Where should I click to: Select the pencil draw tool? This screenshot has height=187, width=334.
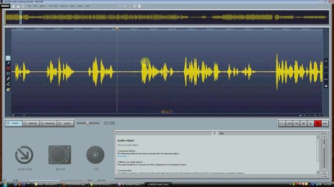[x=8, y=79]
